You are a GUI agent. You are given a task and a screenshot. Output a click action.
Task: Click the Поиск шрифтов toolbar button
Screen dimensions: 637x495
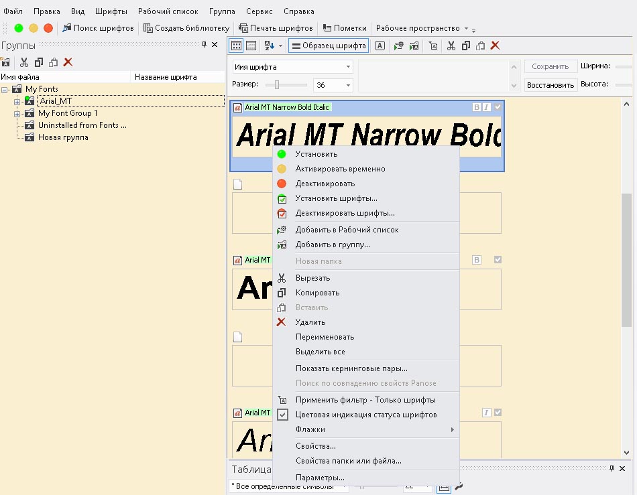[98, 28]
